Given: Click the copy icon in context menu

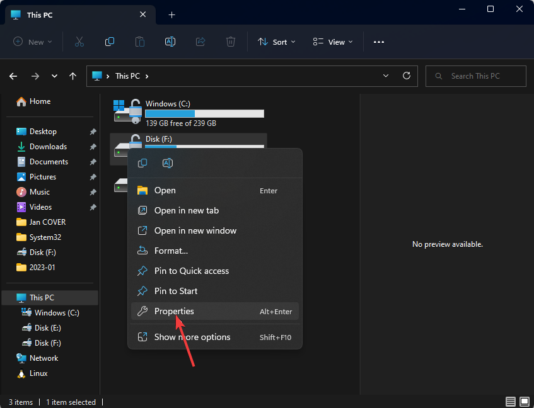Looking at the screenshot, I should coord(142,163).
